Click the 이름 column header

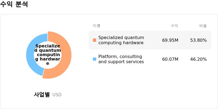pos(97,26)
